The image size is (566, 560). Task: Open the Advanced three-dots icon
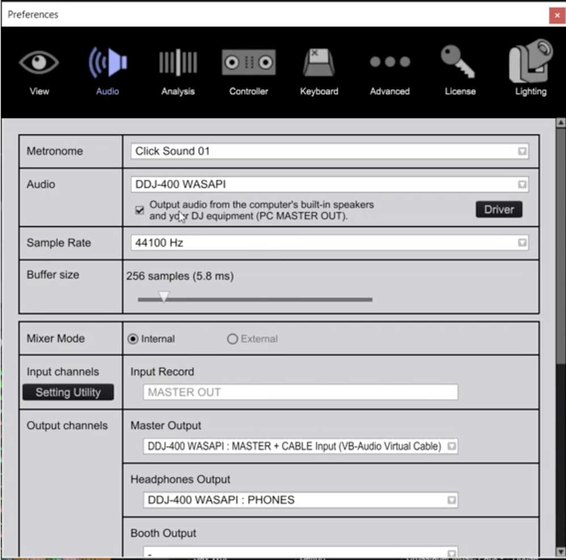pyautogui.click(x=389, y=62)
